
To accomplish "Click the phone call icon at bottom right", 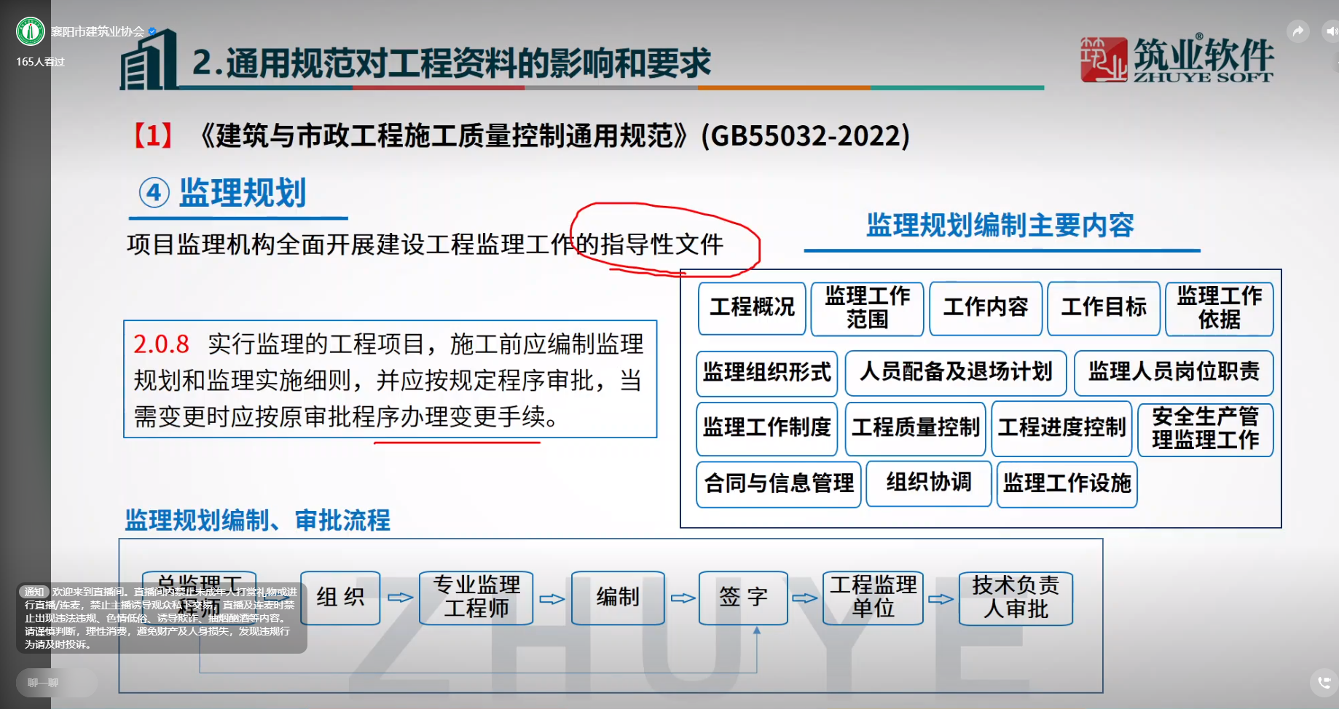I will (x=1324, y=683).
